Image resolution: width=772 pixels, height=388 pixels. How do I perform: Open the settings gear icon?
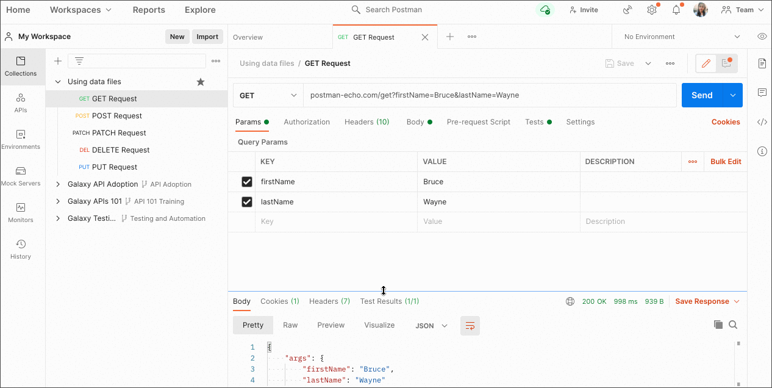652,10
